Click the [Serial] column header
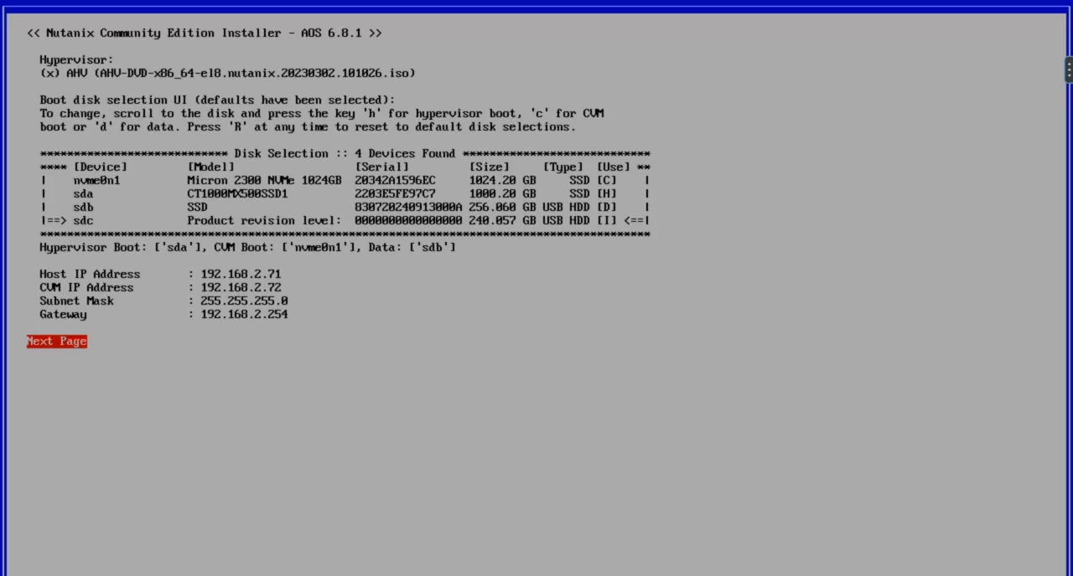 [381, 167]
